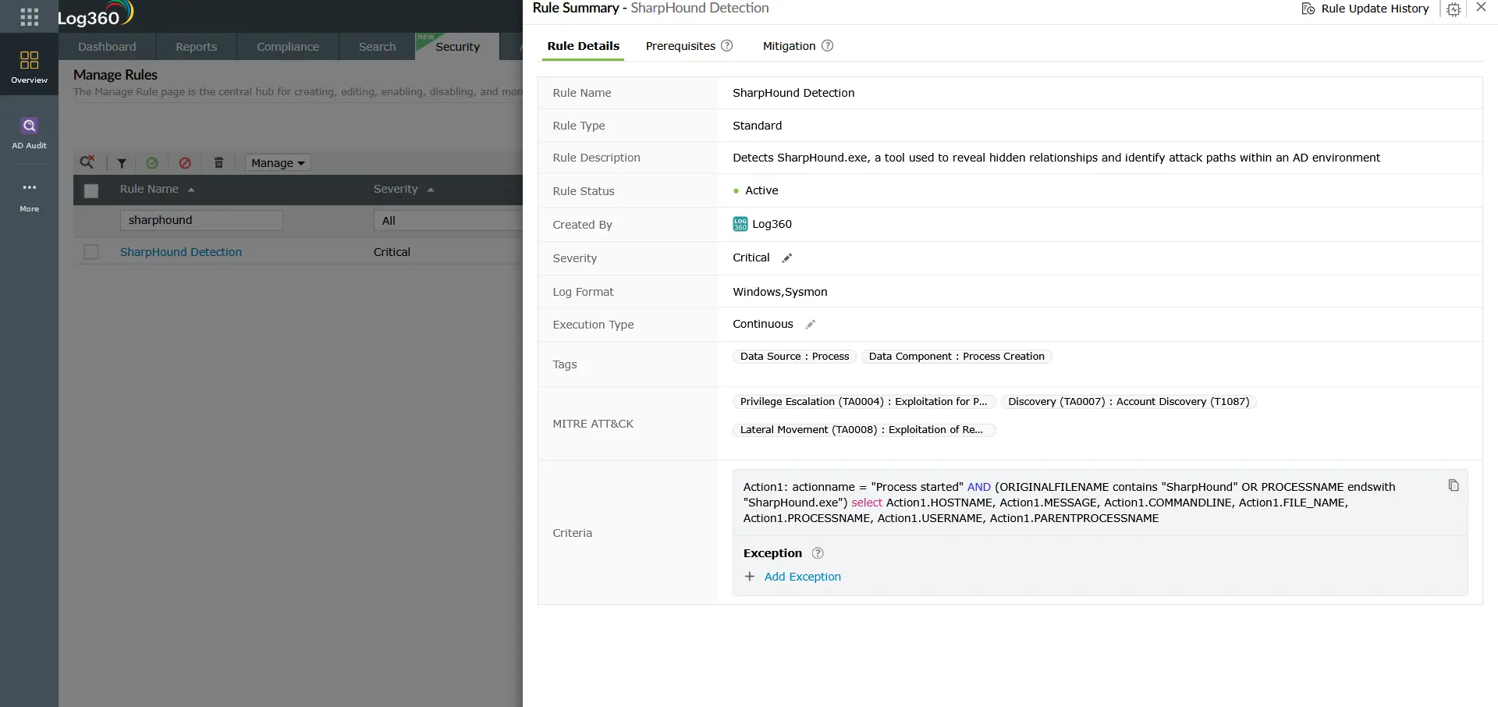
Task: Click the red disable rule icon
Action: click(x=185, y=163)
